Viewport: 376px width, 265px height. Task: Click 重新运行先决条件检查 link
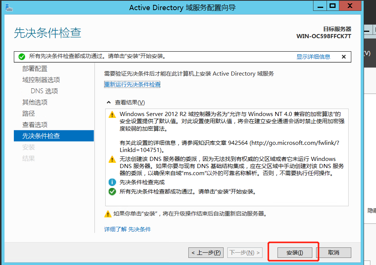pyautogui.click(x=132, y=84)
